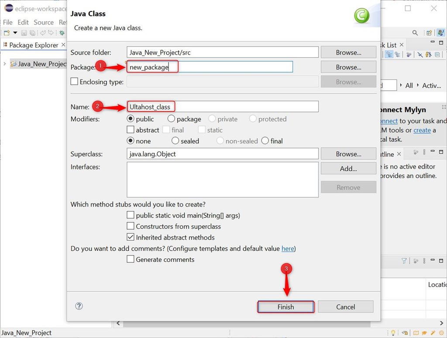Expand the Java_New_Project tree node
447x338 pixels.
click(4, 64)
